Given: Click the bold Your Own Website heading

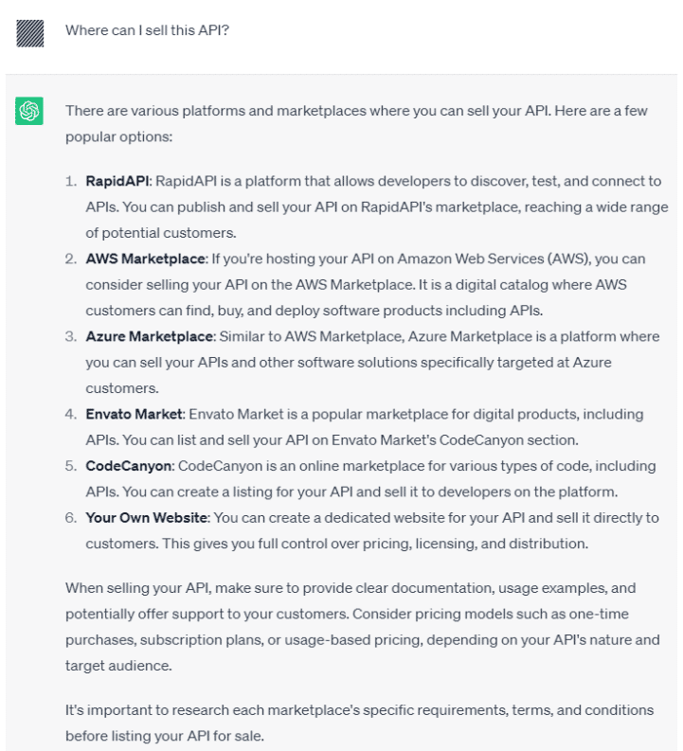Looking at the screenshot, I should 147,517.
